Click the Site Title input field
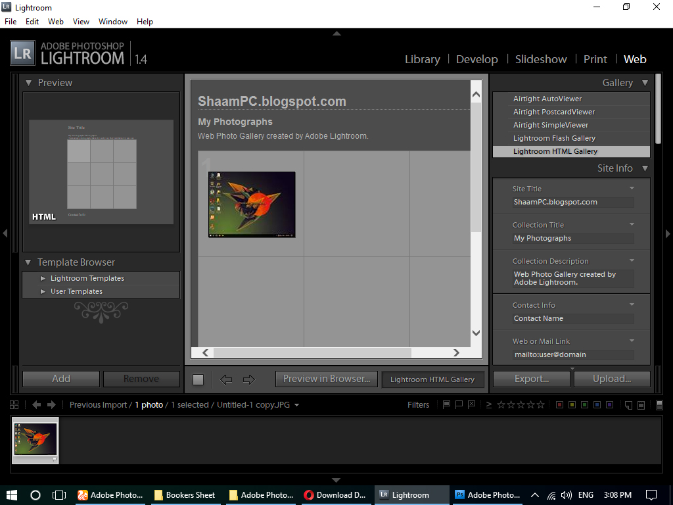The image size is (673, 505). (x=573, y=203)
